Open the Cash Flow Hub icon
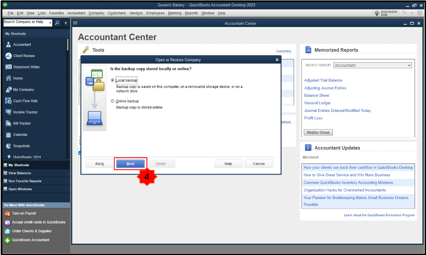The width and height of the screenshot is (426, 255). [8, 101]
